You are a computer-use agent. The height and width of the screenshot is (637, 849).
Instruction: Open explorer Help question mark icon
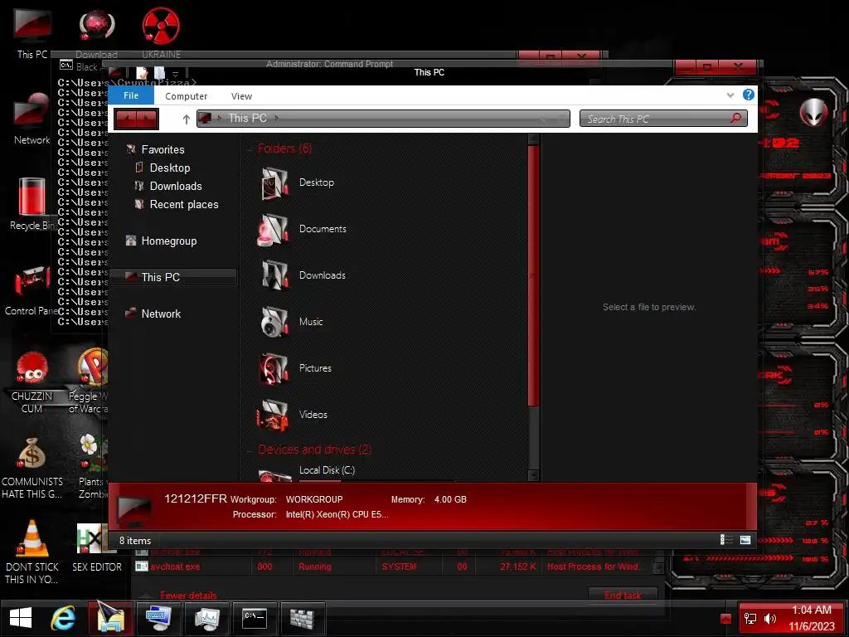tap(749, 95)
